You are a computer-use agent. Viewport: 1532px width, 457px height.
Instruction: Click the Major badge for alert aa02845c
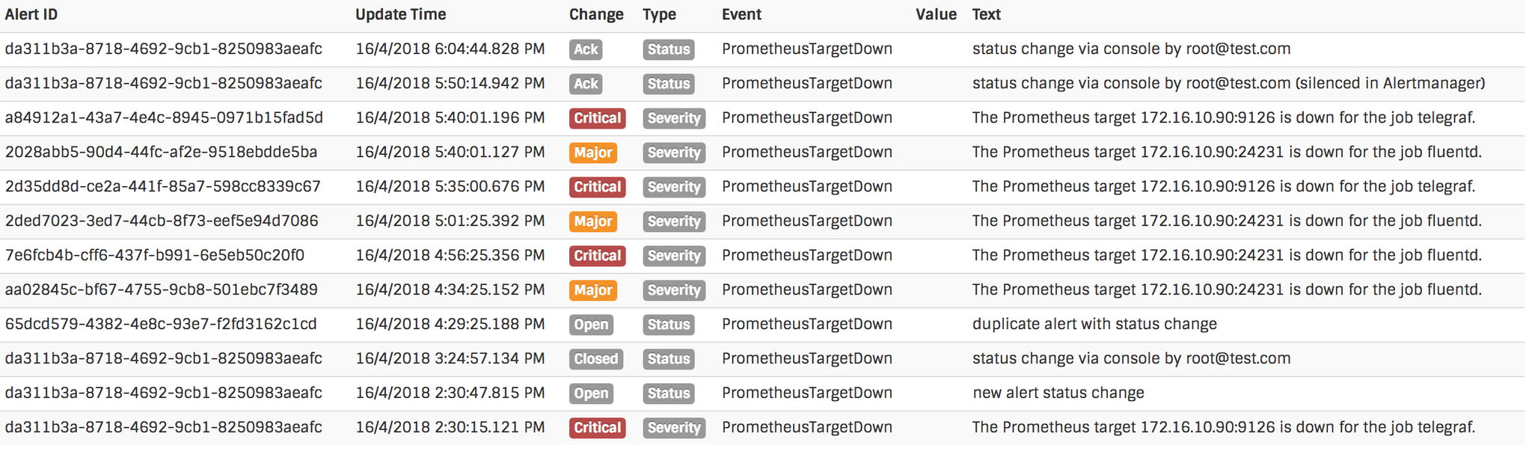(593, 290)
